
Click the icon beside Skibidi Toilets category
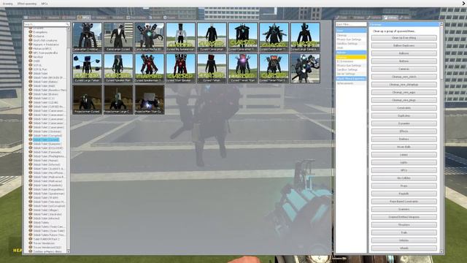pos(31,222)
